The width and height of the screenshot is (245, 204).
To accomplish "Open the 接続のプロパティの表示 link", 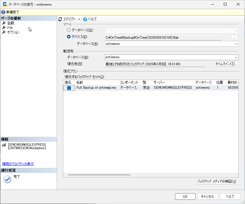I will coord(18,164).
